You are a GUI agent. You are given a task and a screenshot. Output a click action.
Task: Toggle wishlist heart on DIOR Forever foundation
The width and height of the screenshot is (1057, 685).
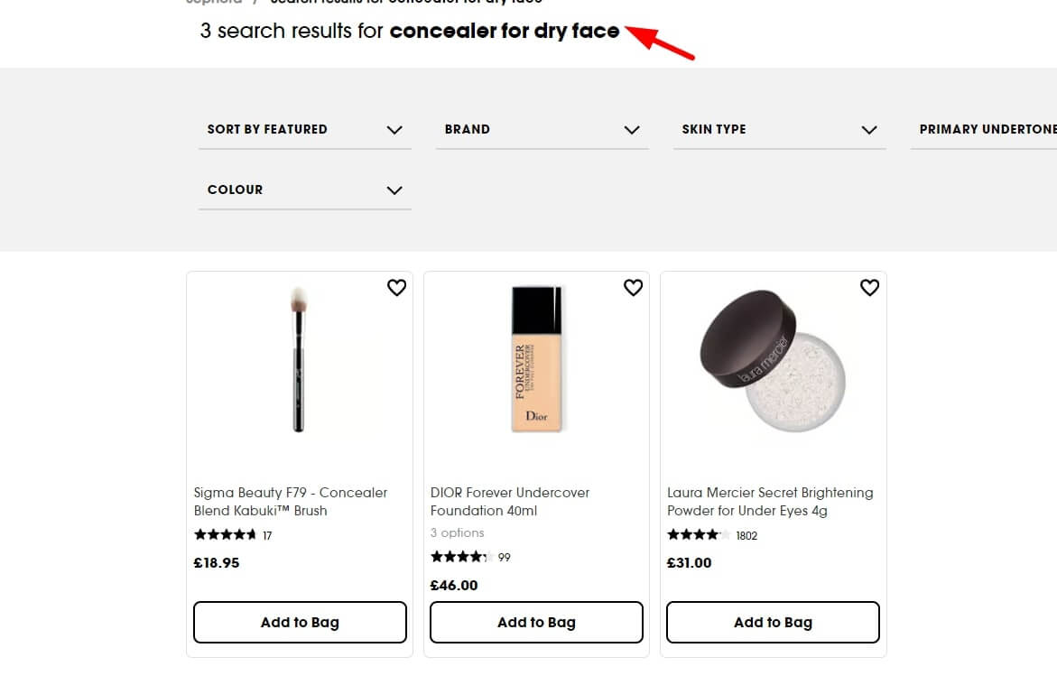[x=633, y=288]
